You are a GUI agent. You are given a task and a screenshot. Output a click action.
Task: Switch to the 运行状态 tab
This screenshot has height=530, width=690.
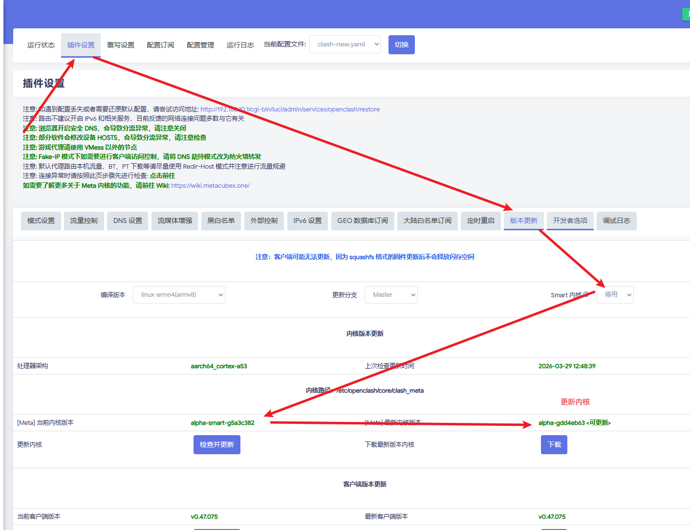(x=41, y=45)
